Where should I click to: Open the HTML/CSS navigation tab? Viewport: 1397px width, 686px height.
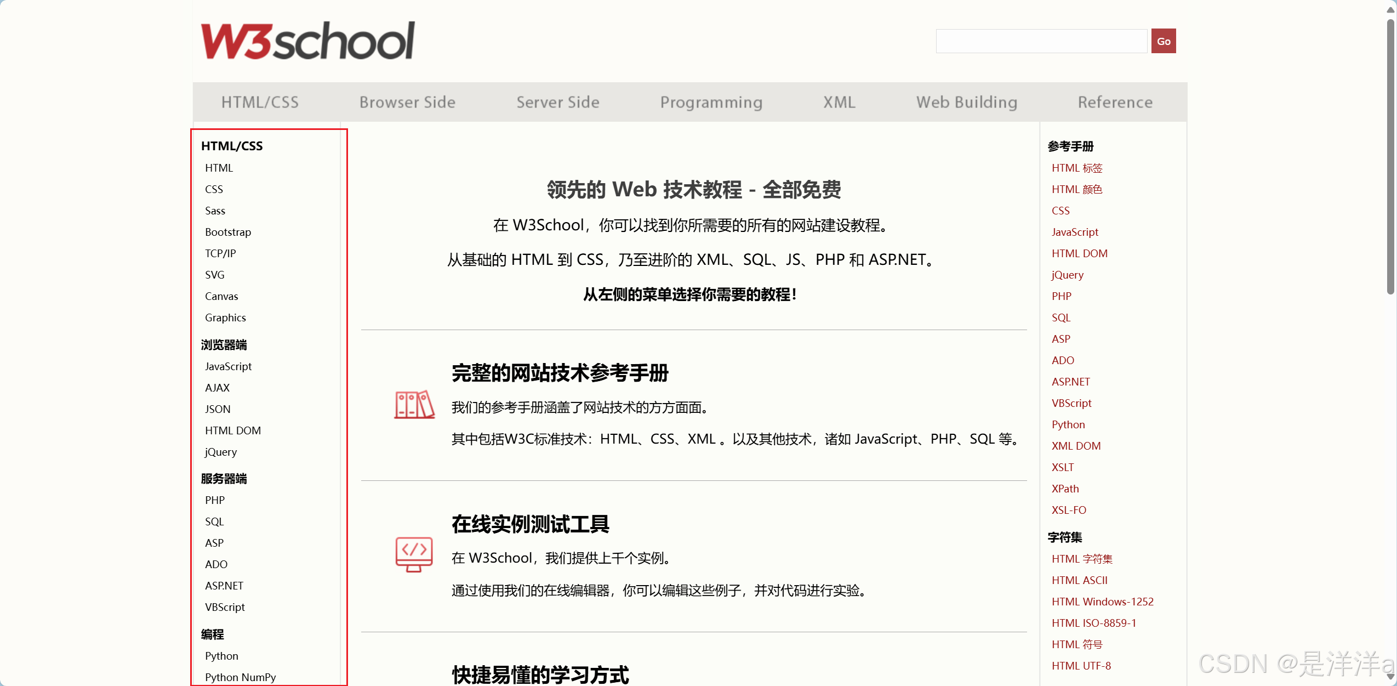pos(260,102)
